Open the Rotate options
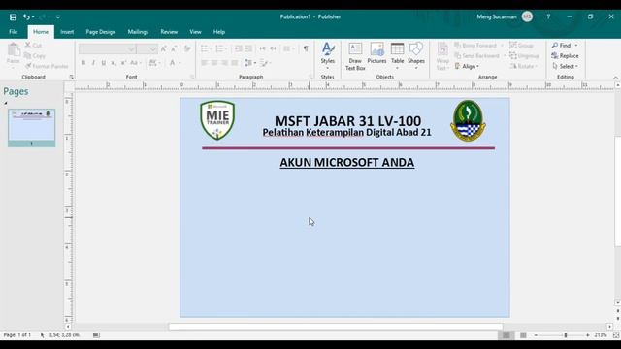This screenshot has width=621, height=349. [x=523, y=66]
